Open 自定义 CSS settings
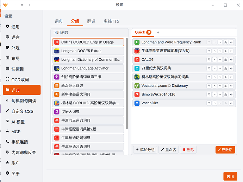 22,111
